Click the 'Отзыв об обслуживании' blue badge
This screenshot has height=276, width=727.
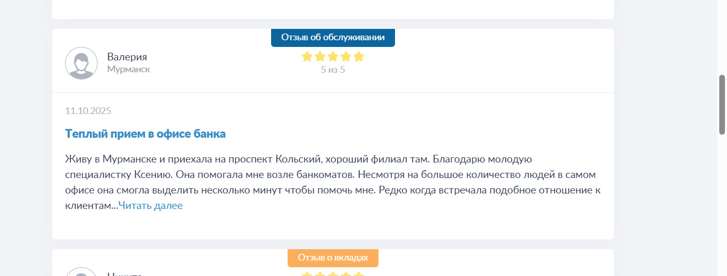point(333,37)
